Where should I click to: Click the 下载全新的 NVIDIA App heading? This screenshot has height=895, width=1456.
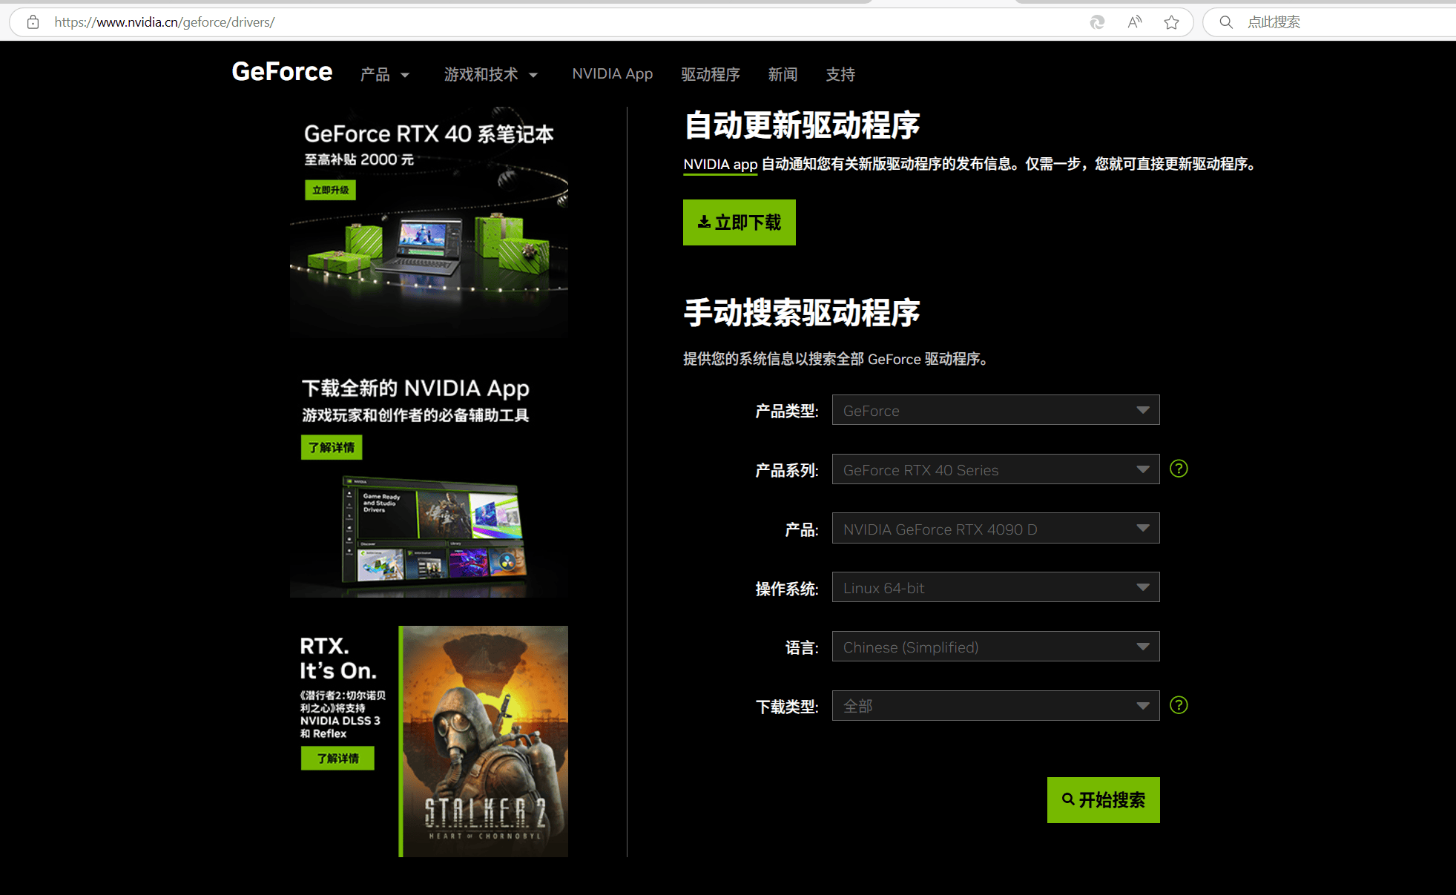coord(415,389)
